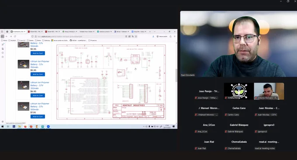Image resolution: width=297 pixels, height=160 pixels.
Task: Switch to the Downloads Adafruit tab
Action: 18,31
